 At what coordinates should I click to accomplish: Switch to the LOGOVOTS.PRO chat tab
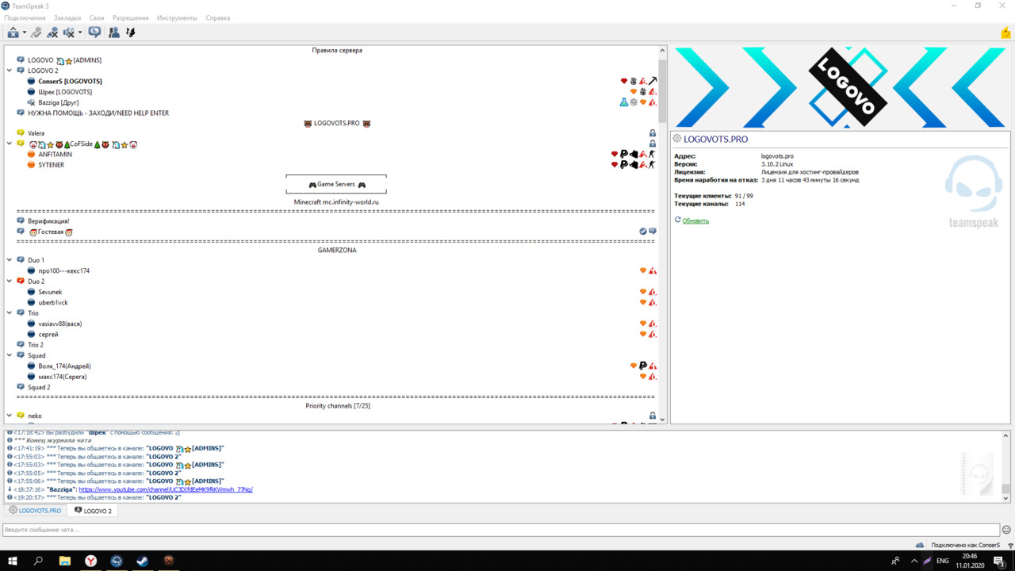point(35,511)
